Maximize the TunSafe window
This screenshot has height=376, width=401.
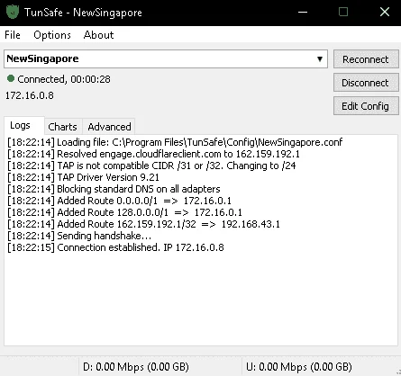click(343, 12)
